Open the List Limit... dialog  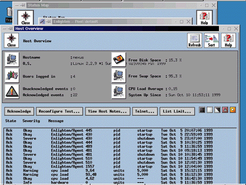pyautogui.click(x=177, y=111)
